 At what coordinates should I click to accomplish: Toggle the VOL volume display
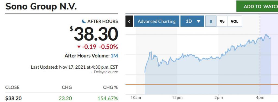(235, 21)
